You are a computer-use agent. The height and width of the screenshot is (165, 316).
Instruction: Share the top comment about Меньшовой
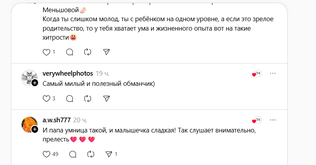point(106,52)
